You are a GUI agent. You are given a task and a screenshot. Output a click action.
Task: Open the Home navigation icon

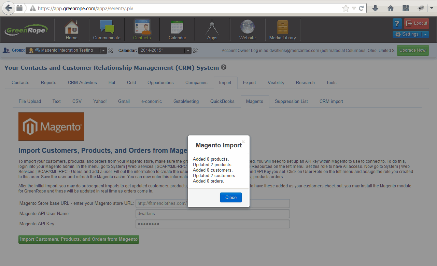(x=72, y=30)
